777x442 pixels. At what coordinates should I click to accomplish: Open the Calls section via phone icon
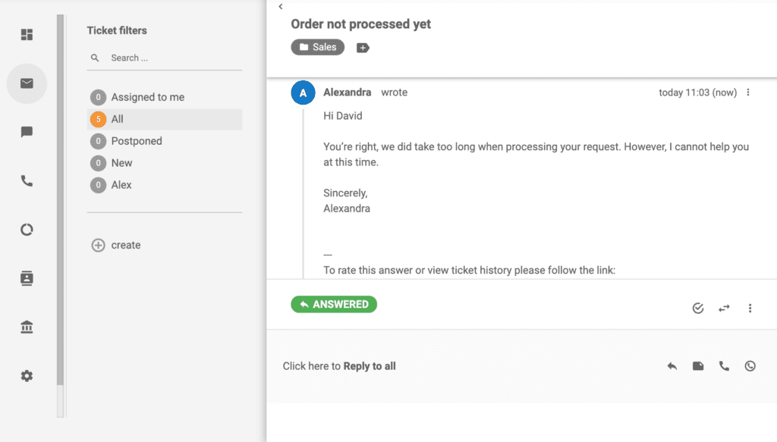(27, 180)
